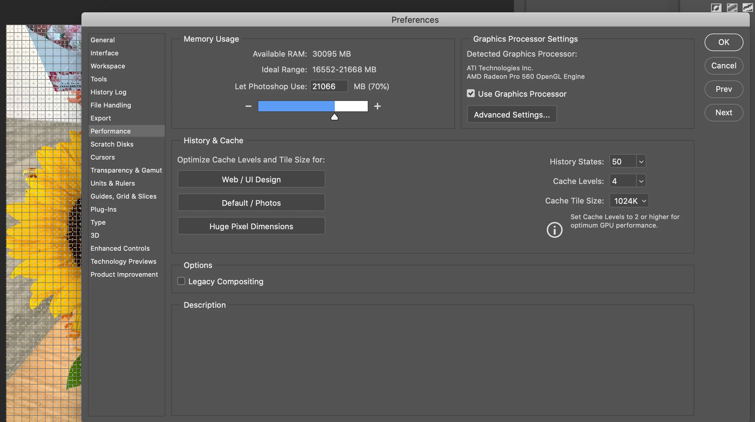Select Type preferences category

(126, 222)
